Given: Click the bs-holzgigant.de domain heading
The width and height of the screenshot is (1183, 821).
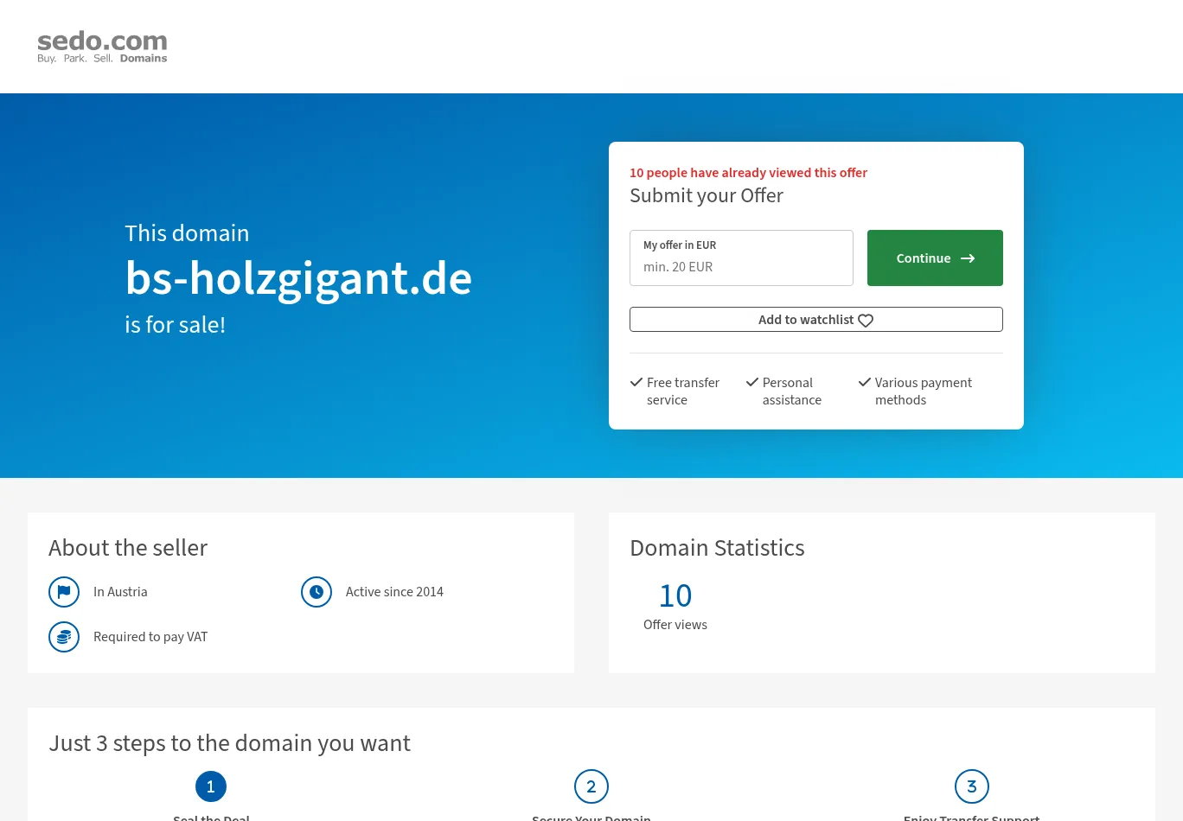Looking at the screenshot, I should pos(298,278).
